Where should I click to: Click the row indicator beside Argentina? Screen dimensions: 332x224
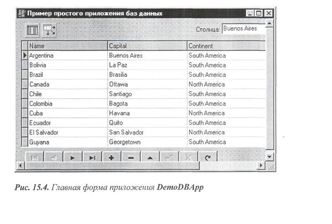pos(25,55)
